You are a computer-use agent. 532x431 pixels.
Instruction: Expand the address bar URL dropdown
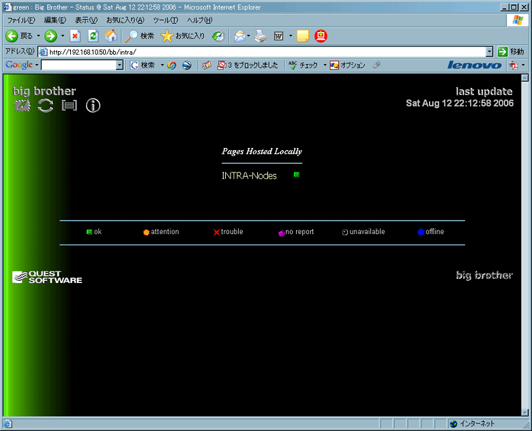tap(489, 51)
